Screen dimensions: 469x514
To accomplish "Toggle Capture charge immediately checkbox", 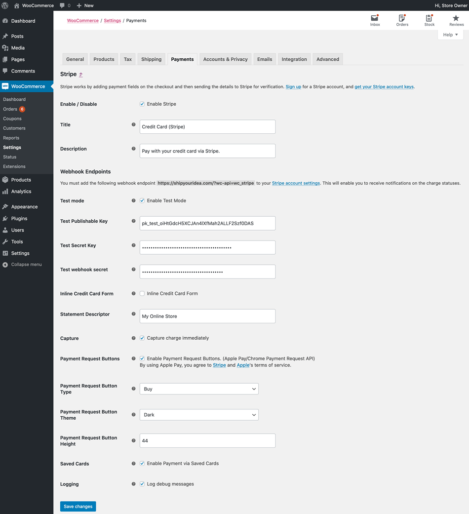I will [142, 338].
